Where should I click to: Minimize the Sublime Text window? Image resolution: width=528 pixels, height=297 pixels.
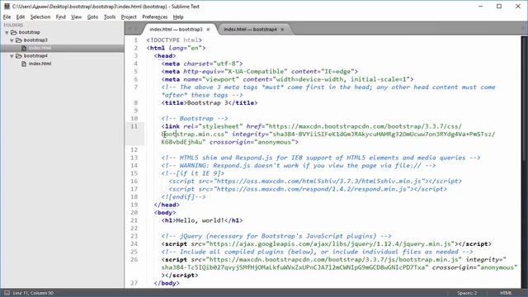pyautogui.click(x=480, y=6)
